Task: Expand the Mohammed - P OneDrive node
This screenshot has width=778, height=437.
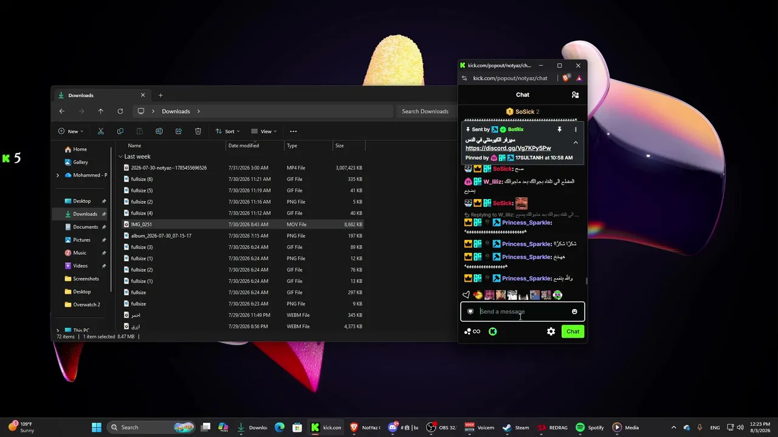Action: pyautogui.click(x=58, y=175)
